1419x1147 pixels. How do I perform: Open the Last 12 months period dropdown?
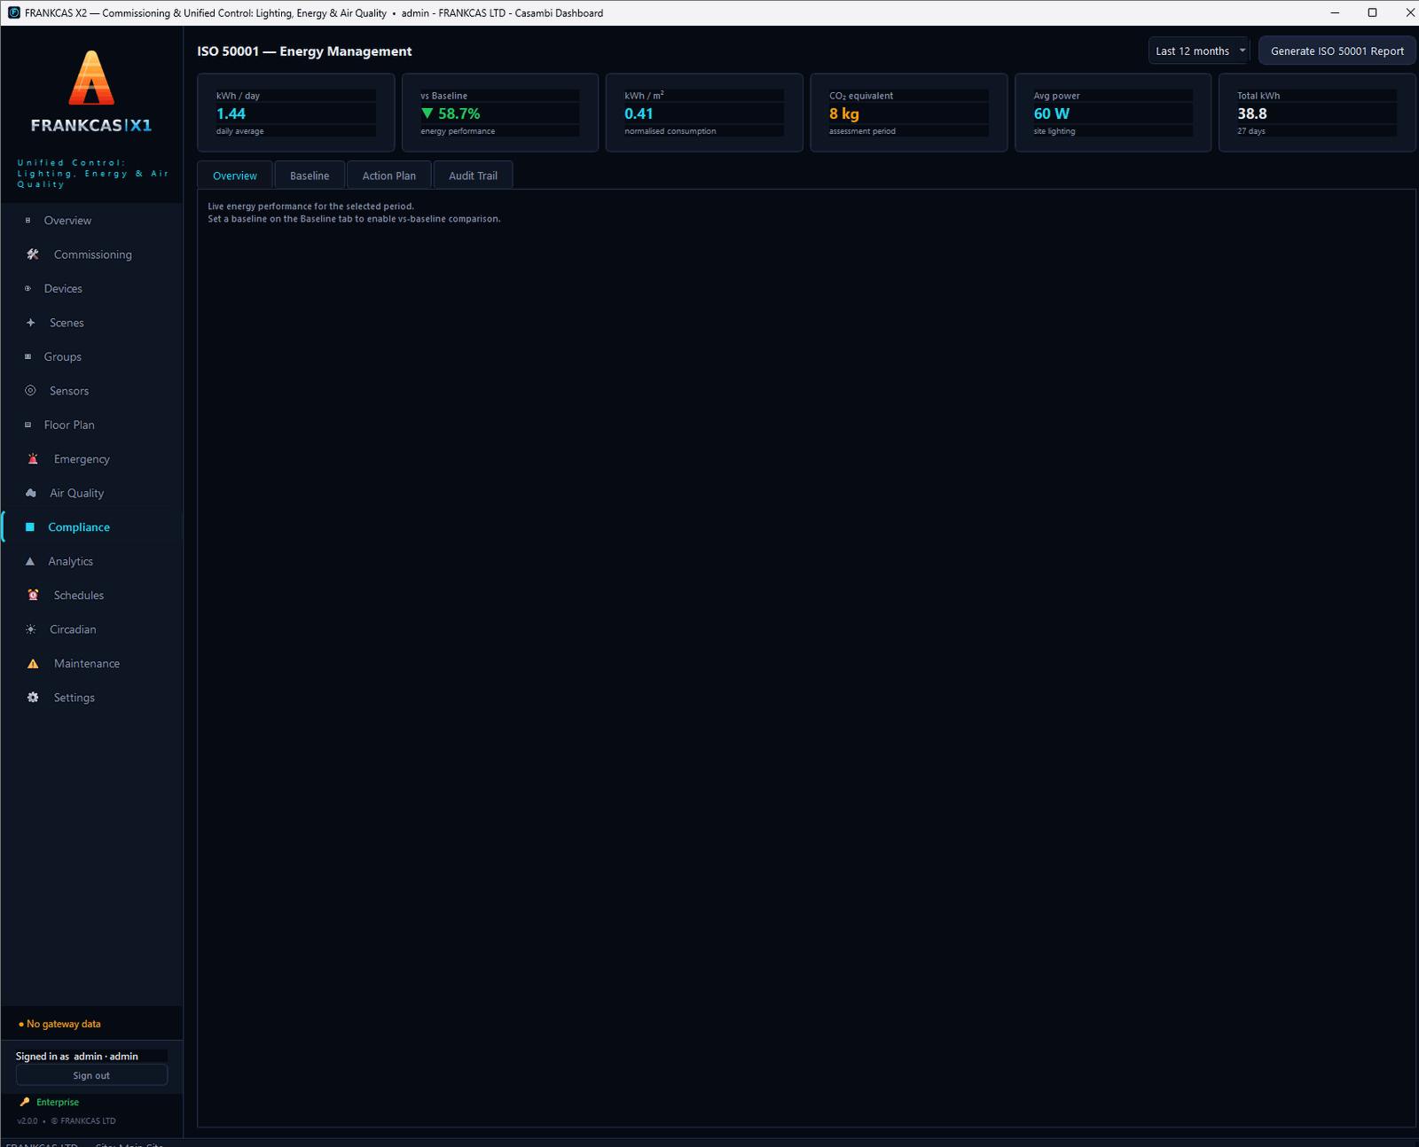1199,51
